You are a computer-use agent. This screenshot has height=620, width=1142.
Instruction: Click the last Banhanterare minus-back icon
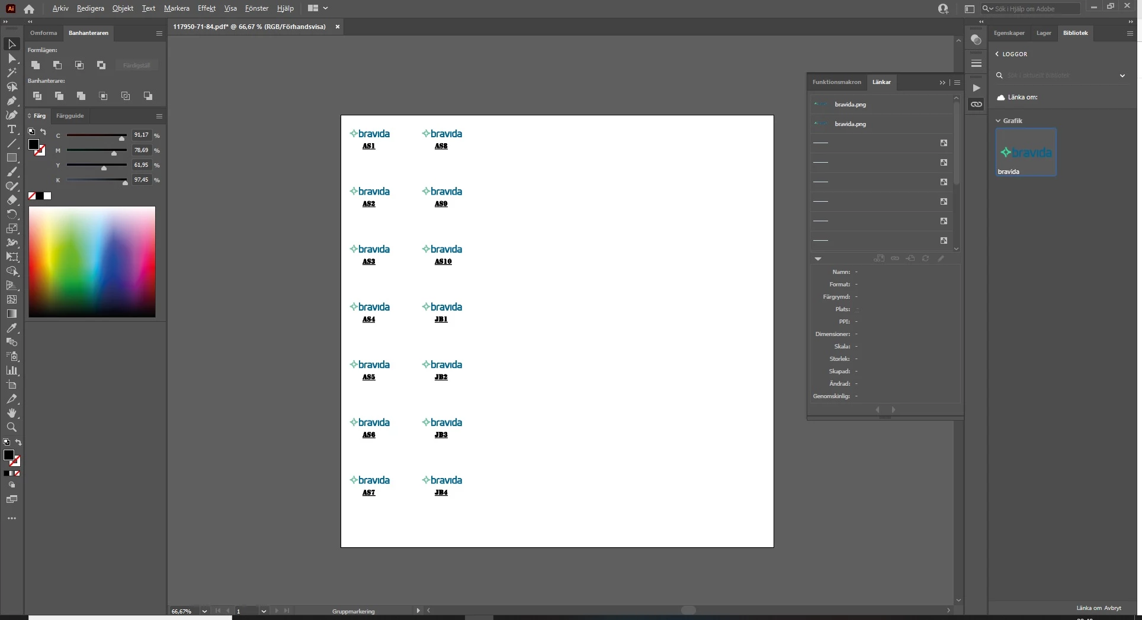pos(147,96)
